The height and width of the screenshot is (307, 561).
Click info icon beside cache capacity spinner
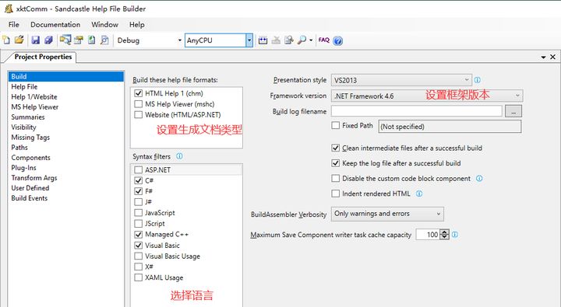tap(455, 235)
